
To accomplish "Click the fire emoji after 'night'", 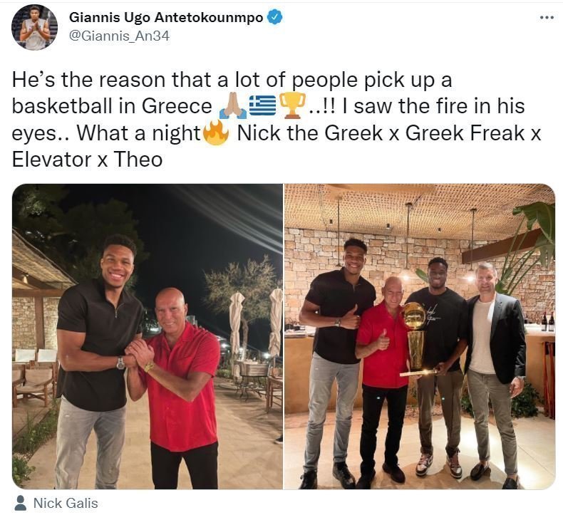I will (x=215, y=132).
